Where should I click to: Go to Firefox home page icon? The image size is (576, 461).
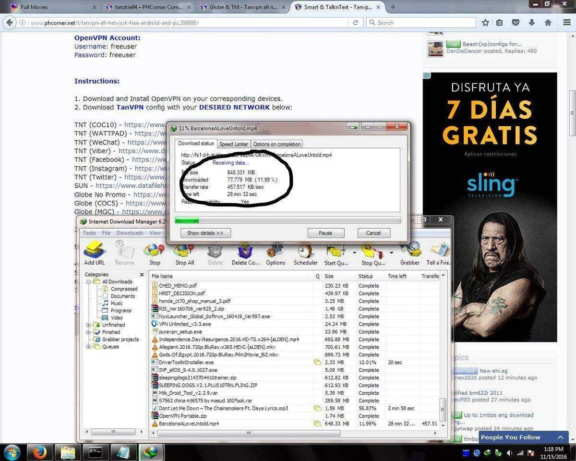click(x=548, y=23)
